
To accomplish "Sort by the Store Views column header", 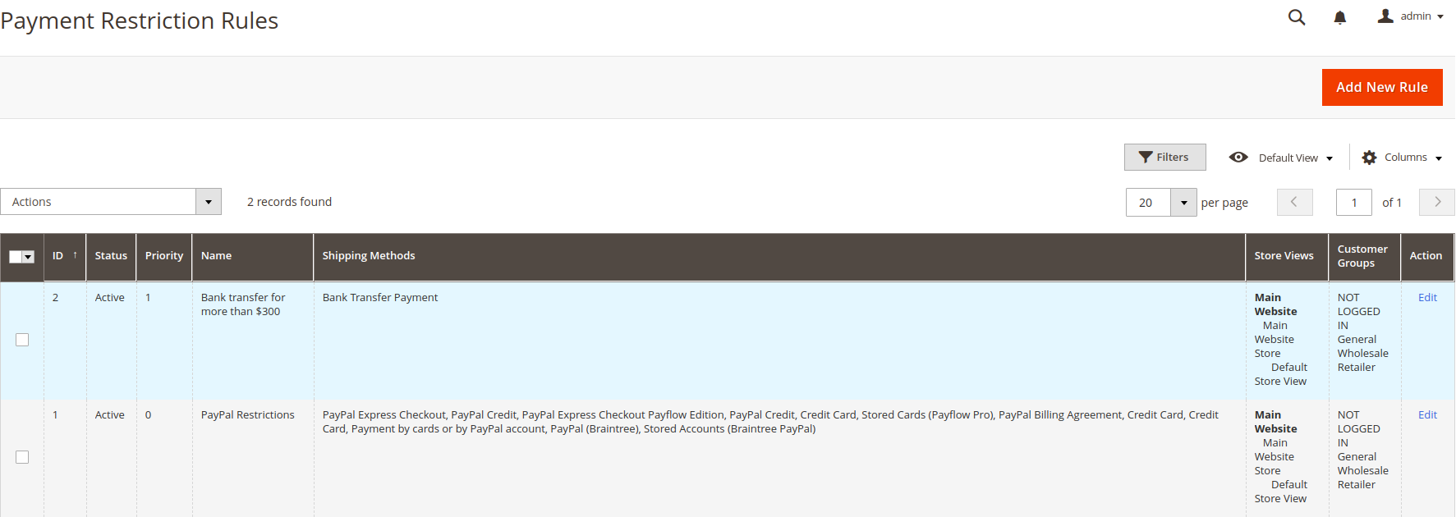I will pyautogui.click(x=1287, y=256).
